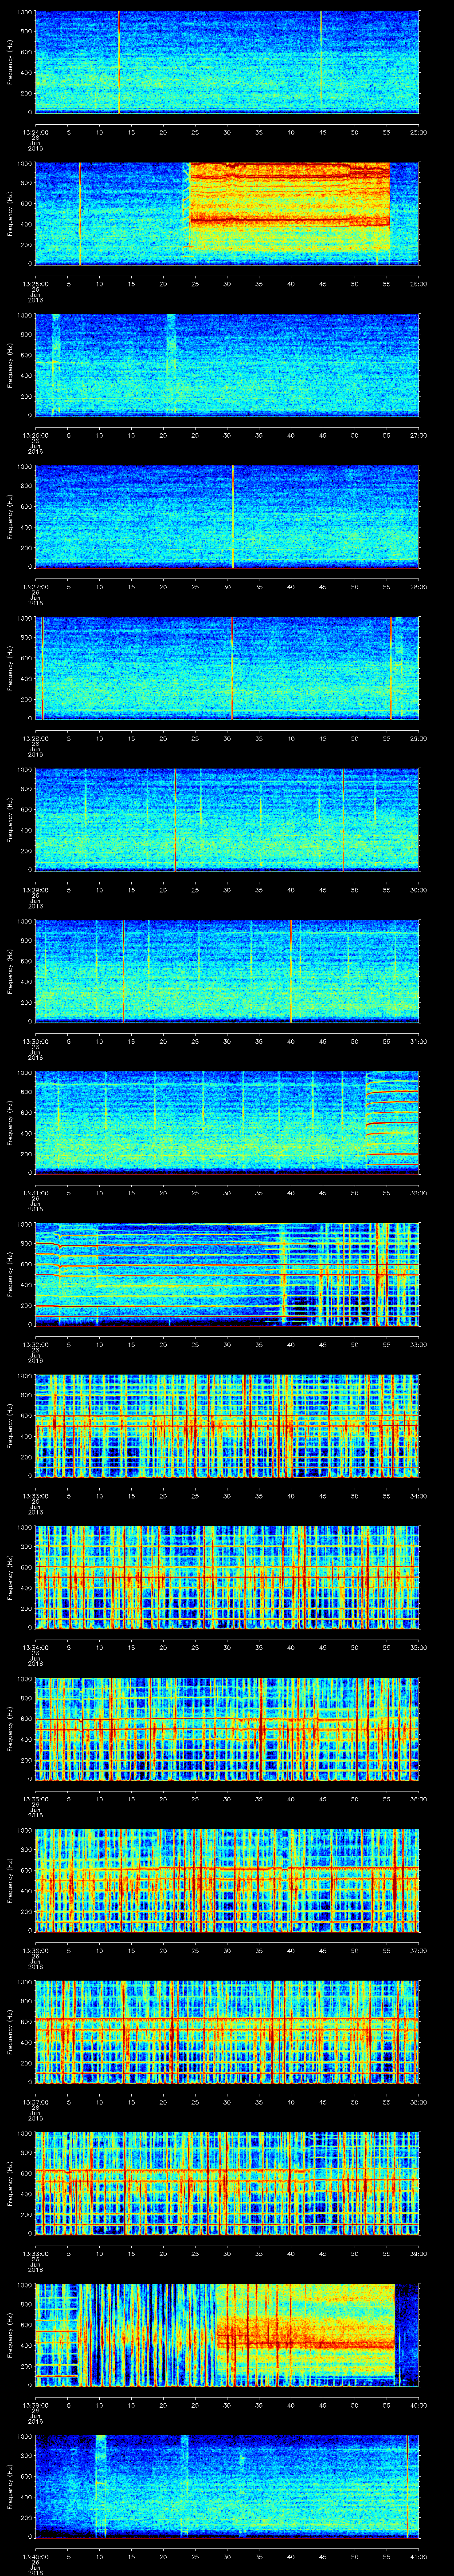Image resolution: width=454 pixels, height=2576 pixels.
Task: Click the spectrogram panel starting at 13:27:00
Action: (227, 516)
